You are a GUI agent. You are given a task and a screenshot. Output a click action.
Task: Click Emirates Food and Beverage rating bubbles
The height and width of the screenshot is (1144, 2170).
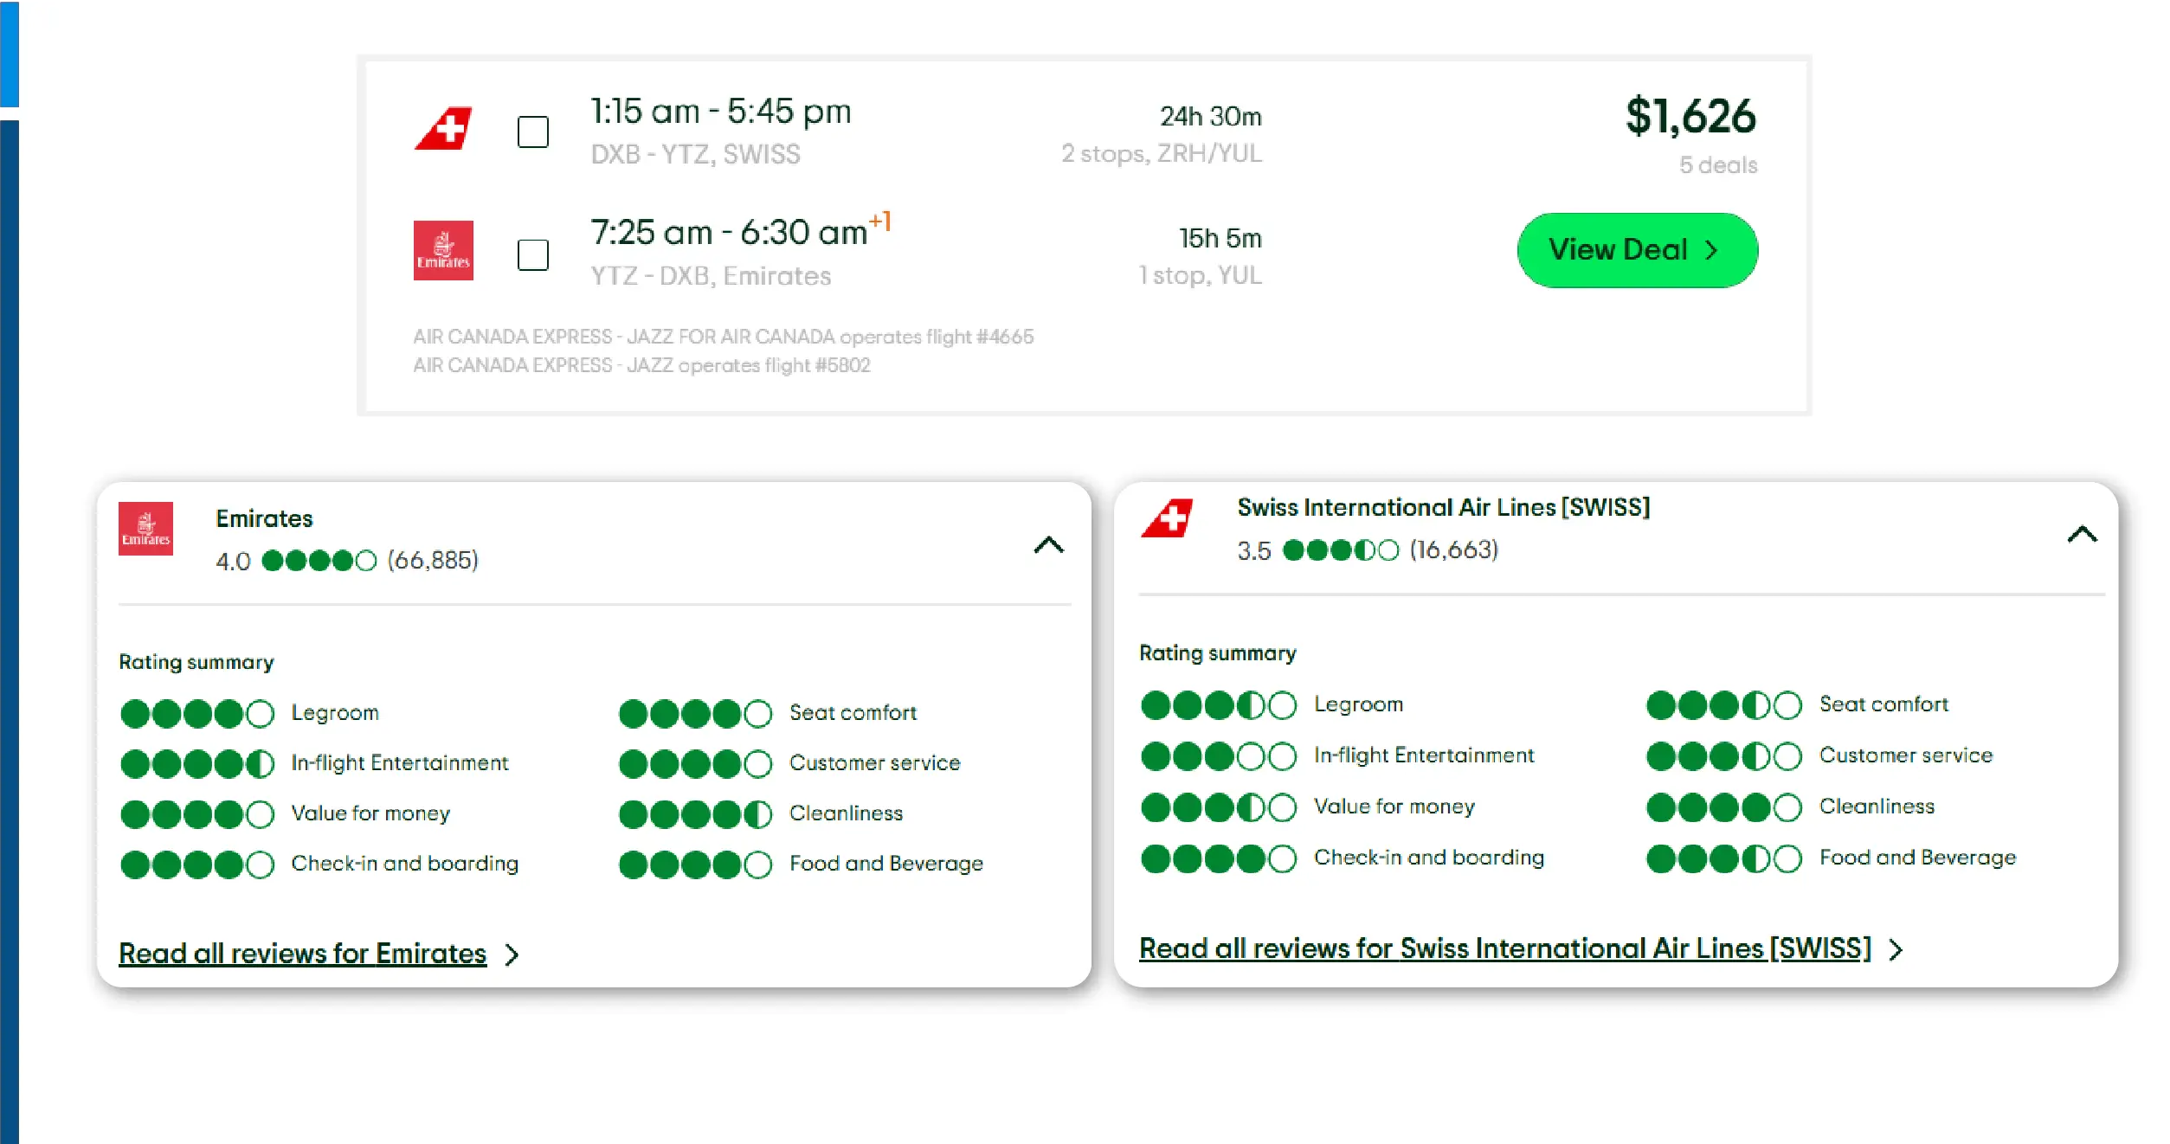(696, 864)
